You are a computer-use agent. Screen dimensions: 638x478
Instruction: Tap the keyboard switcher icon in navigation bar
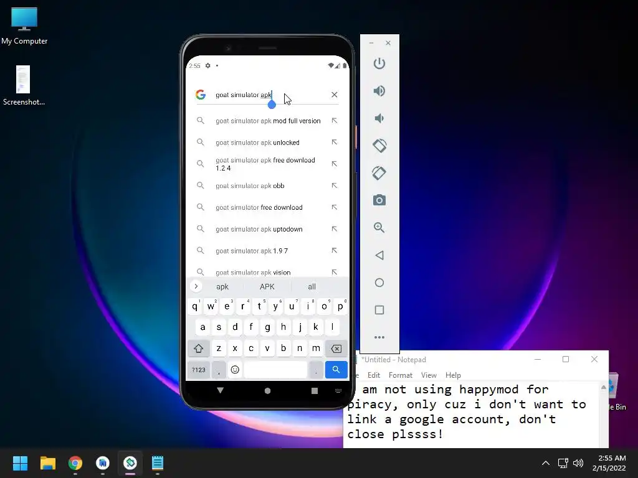pyautogui.click(x=338, y=391)
